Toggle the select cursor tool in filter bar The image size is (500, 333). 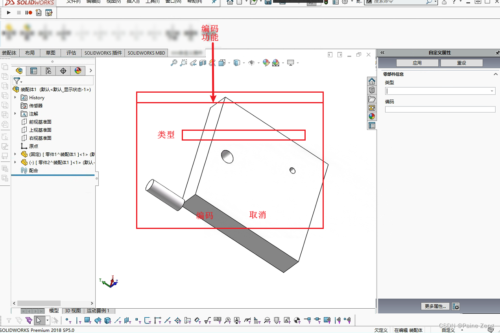click(x=39, y=320)
